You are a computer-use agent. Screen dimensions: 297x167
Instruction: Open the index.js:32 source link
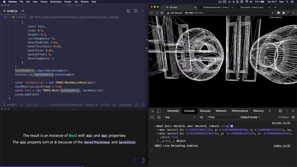pyautogui.click(x=282, y=146)
